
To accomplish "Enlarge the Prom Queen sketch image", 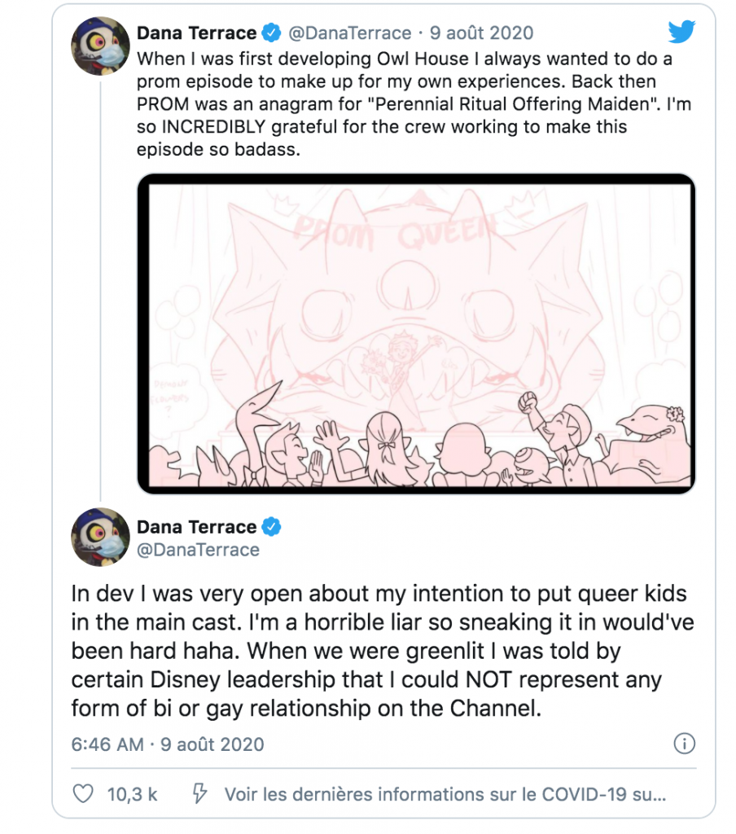I will click(416, 334).
